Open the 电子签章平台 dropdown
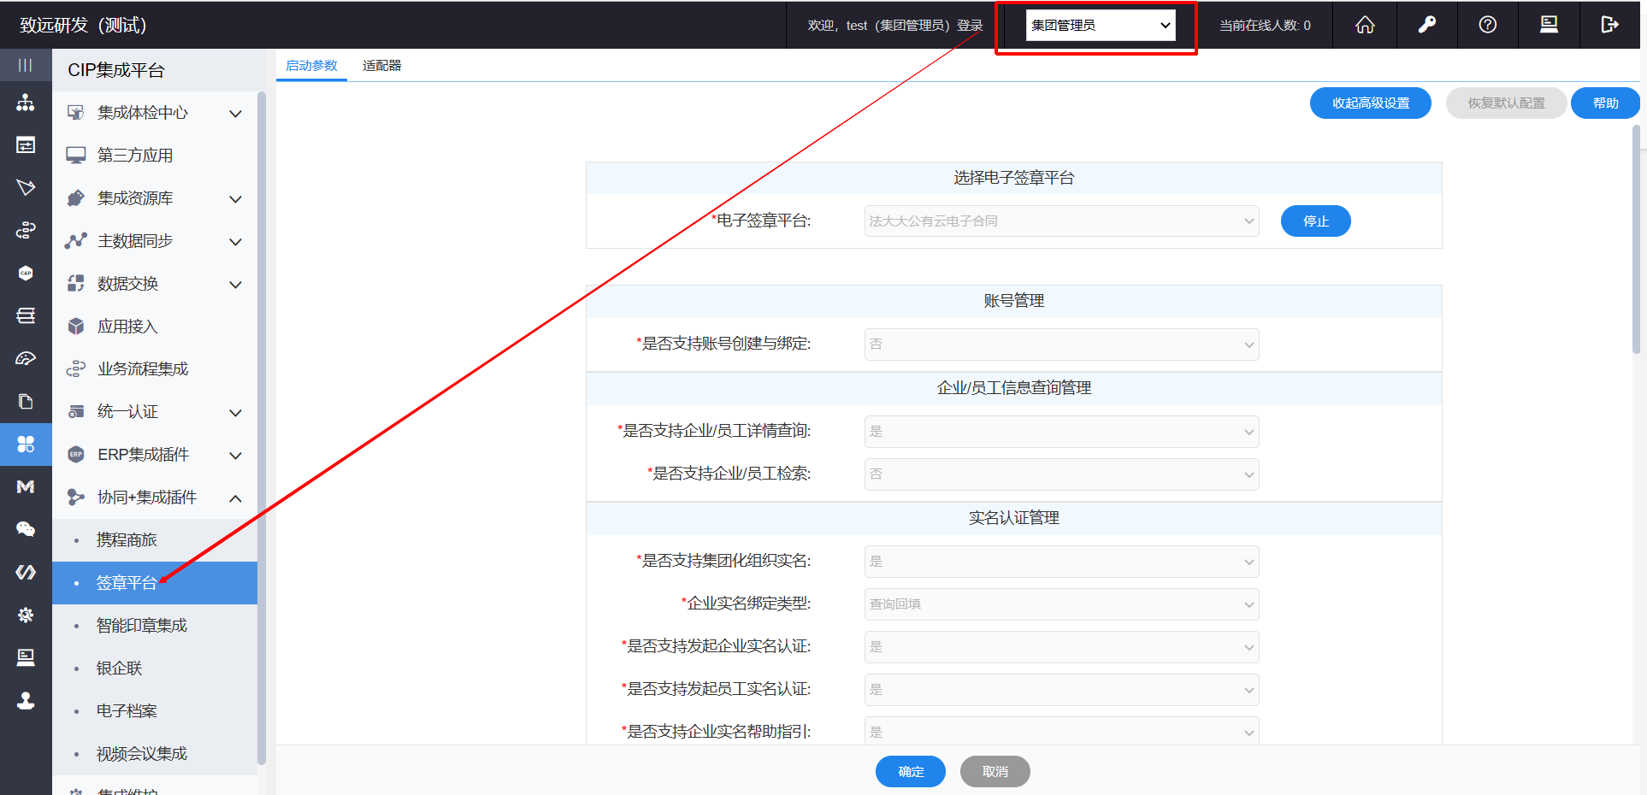The height and width of the screenshot is (795, 1647). tap(1061, 221)
